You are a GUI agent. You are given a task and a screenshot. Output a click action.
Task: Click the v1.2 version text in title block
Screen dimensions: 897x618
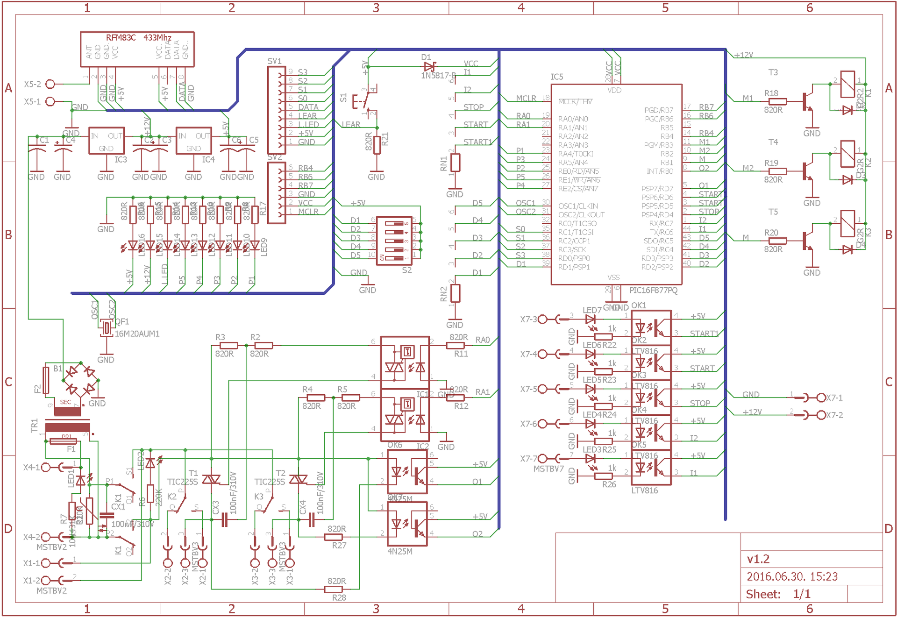[x=758, y=559]
